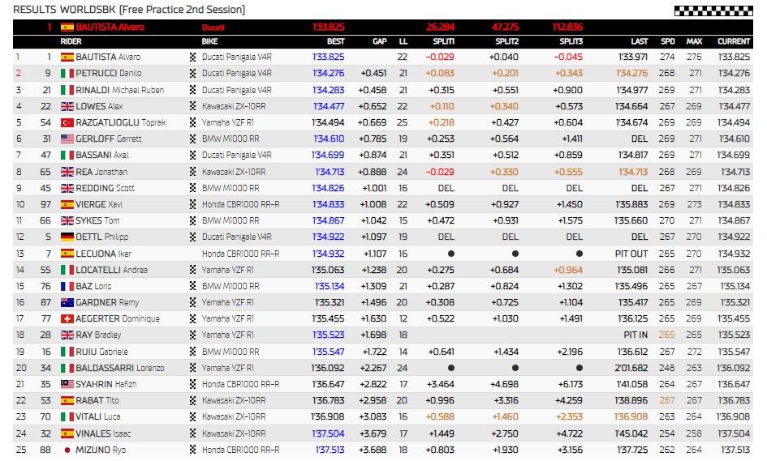Viewport: 767px width, 461px height.
Task: Click the checkered flag icon in RABAT Tito's row
Action: click(x=192, y=400)
